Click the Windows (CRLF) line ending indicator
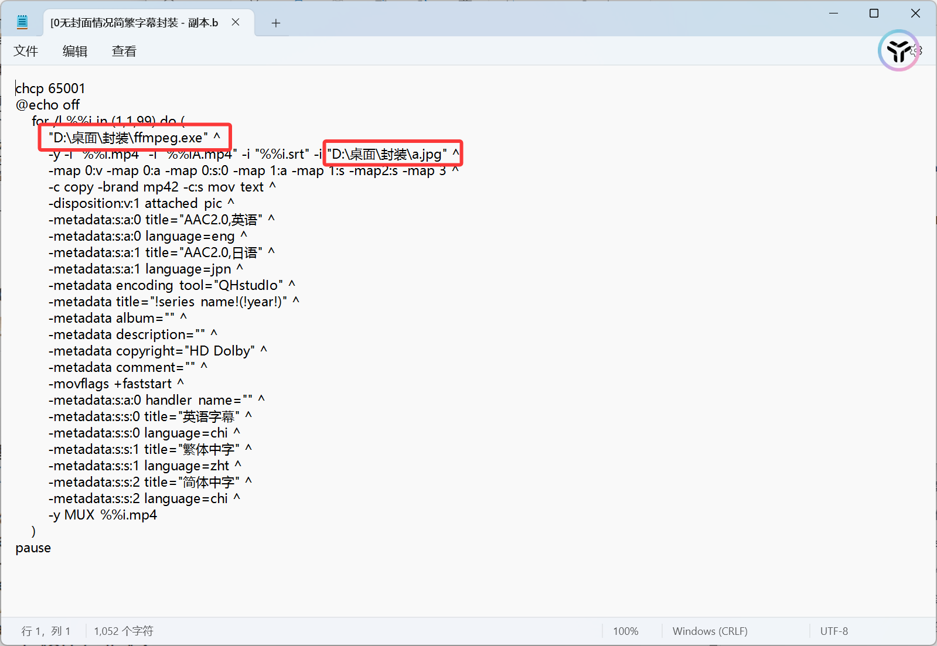The width and height of the screenshot is (937, 646). coord(710,631)
